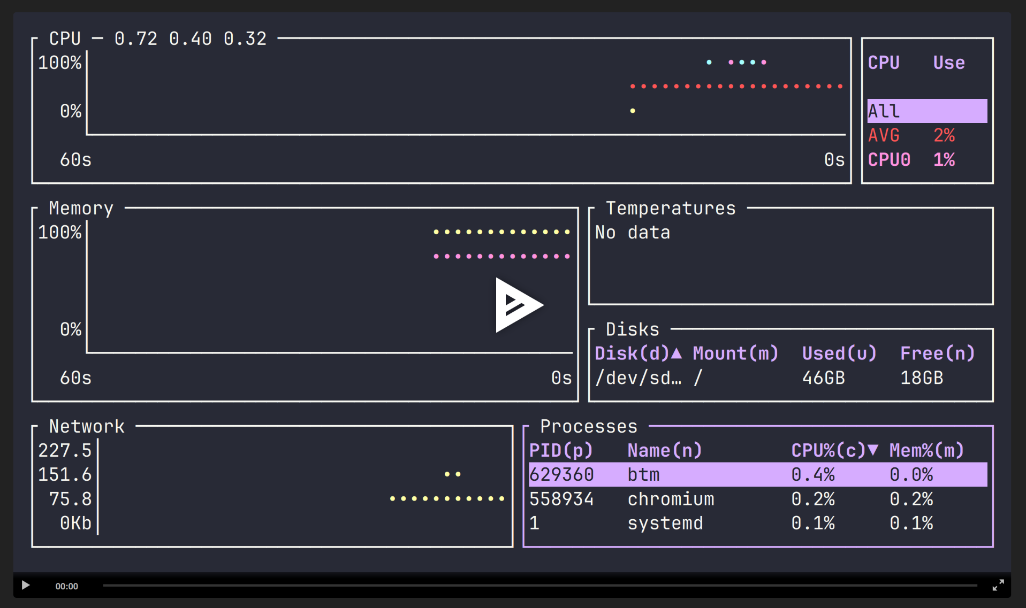
Task: Click the CPU load average title
Action: (x=157, y=39)
